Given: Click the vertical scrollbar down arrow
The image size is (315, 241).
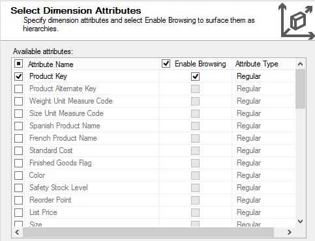Looking at the screenshot, I should point(300,221).
